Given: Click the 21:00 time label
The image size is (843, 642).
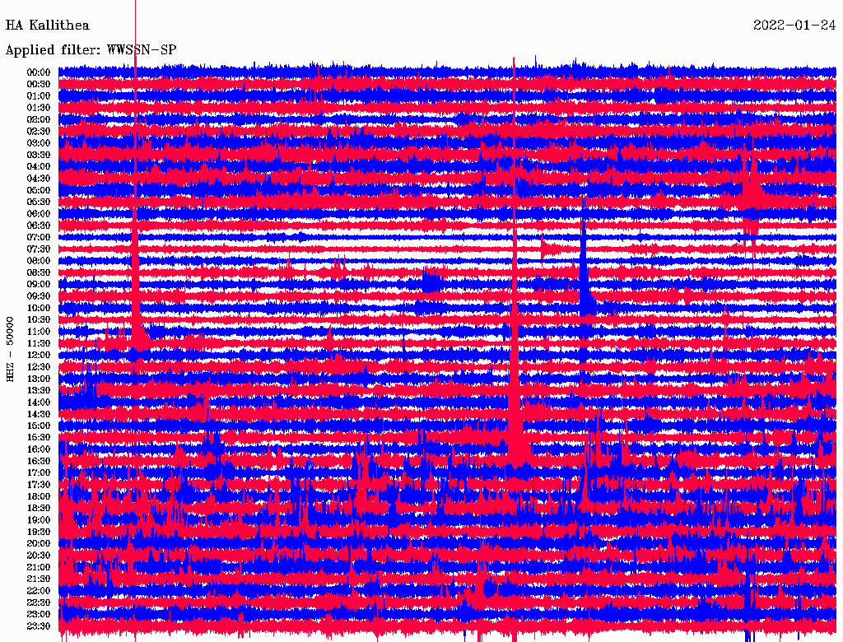Looking at the screenshot, I should 38,567.
